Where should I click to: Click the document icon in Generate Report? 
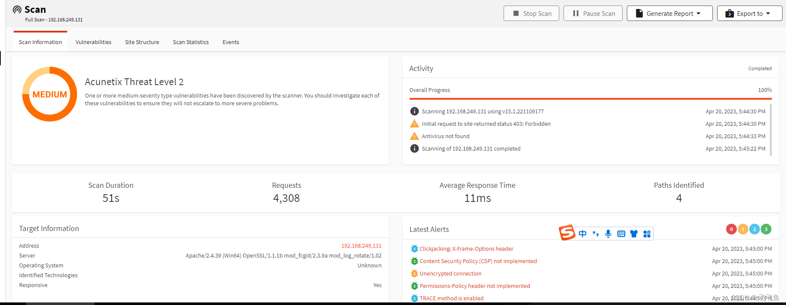639,13
